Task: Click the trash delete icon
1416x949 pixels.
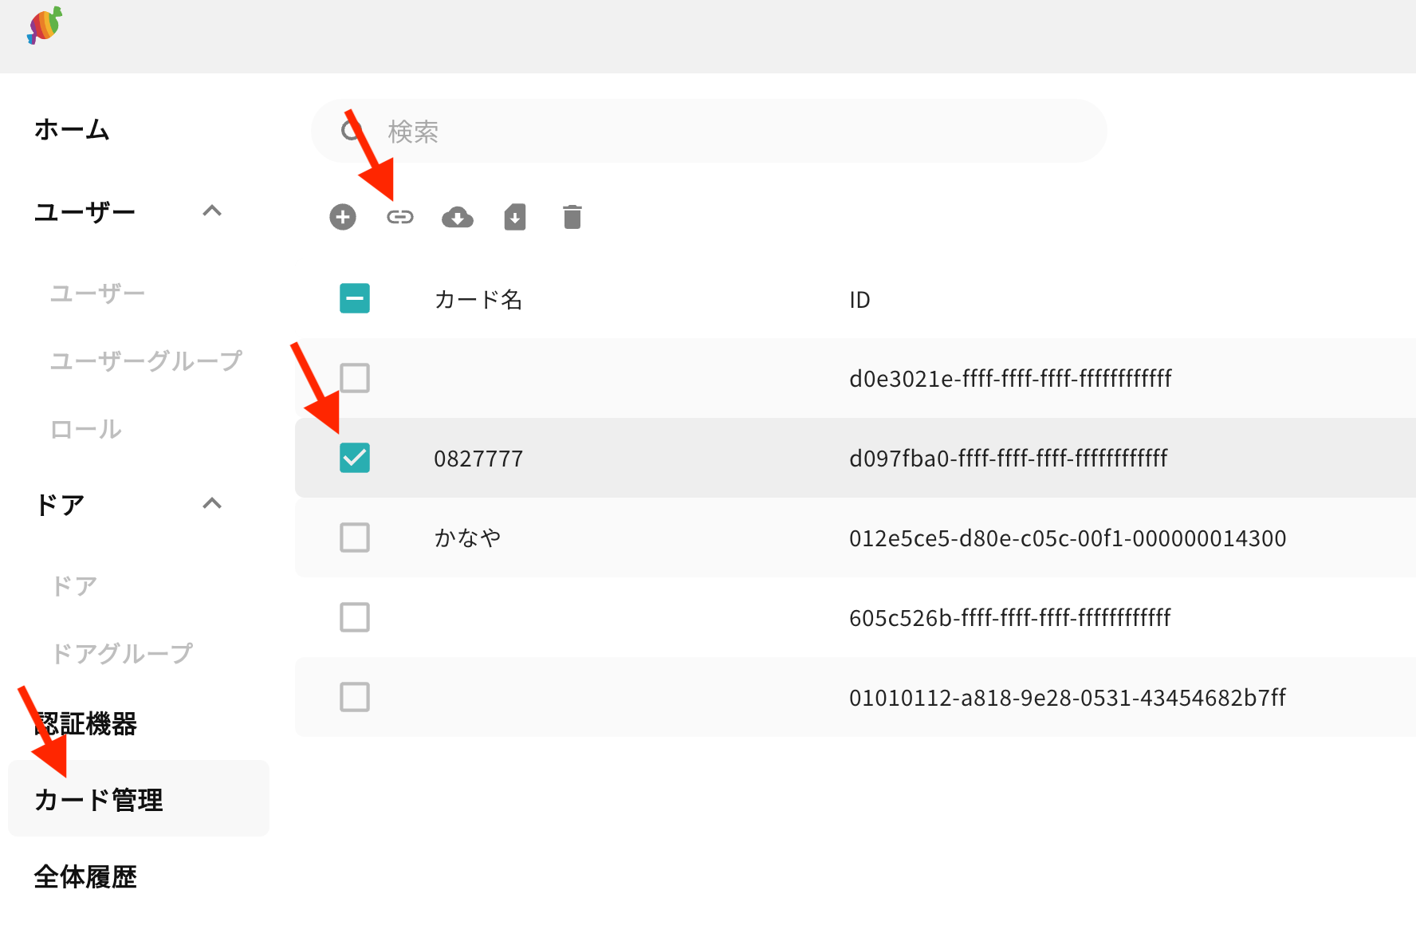Action: click(572, 217)
